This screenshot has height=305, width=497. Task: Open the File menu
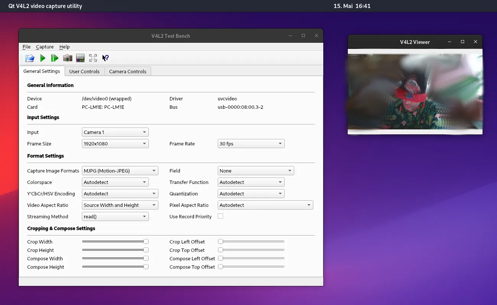pyautogui.click(x=26, y=47)
